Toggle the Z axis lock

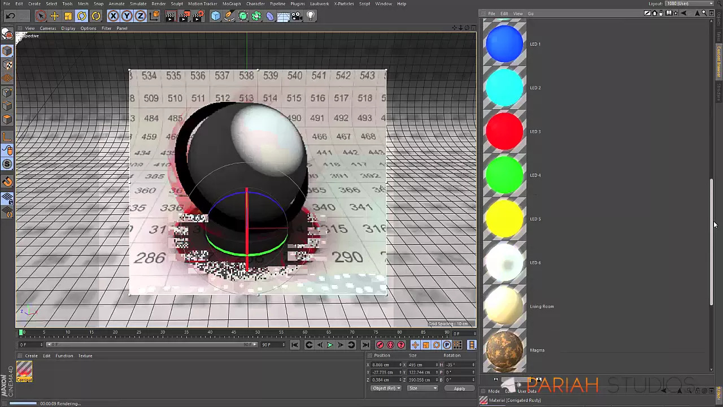141,16
